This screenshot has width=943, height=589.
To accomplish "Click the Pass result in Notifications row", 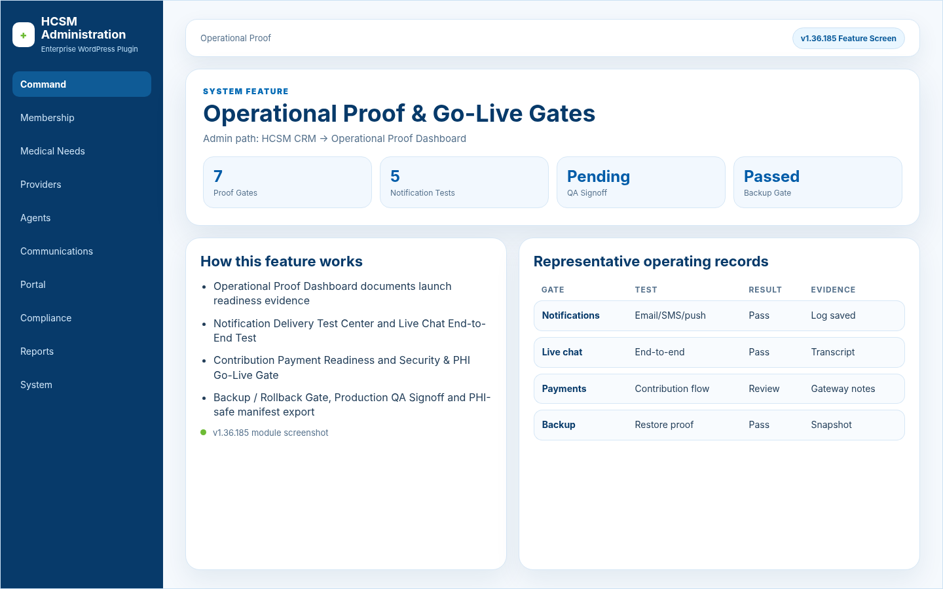I will [759, 315].
